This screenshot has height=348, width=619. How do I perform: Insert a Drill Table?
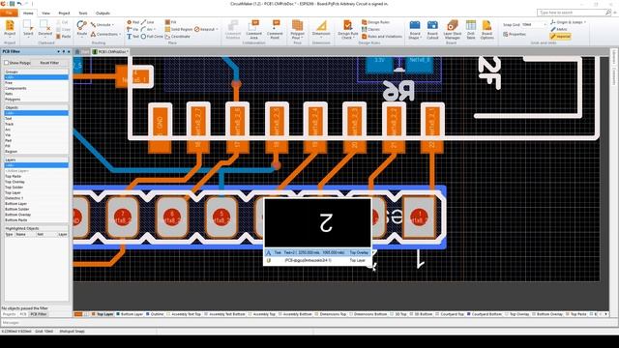(x=471, y=29)
